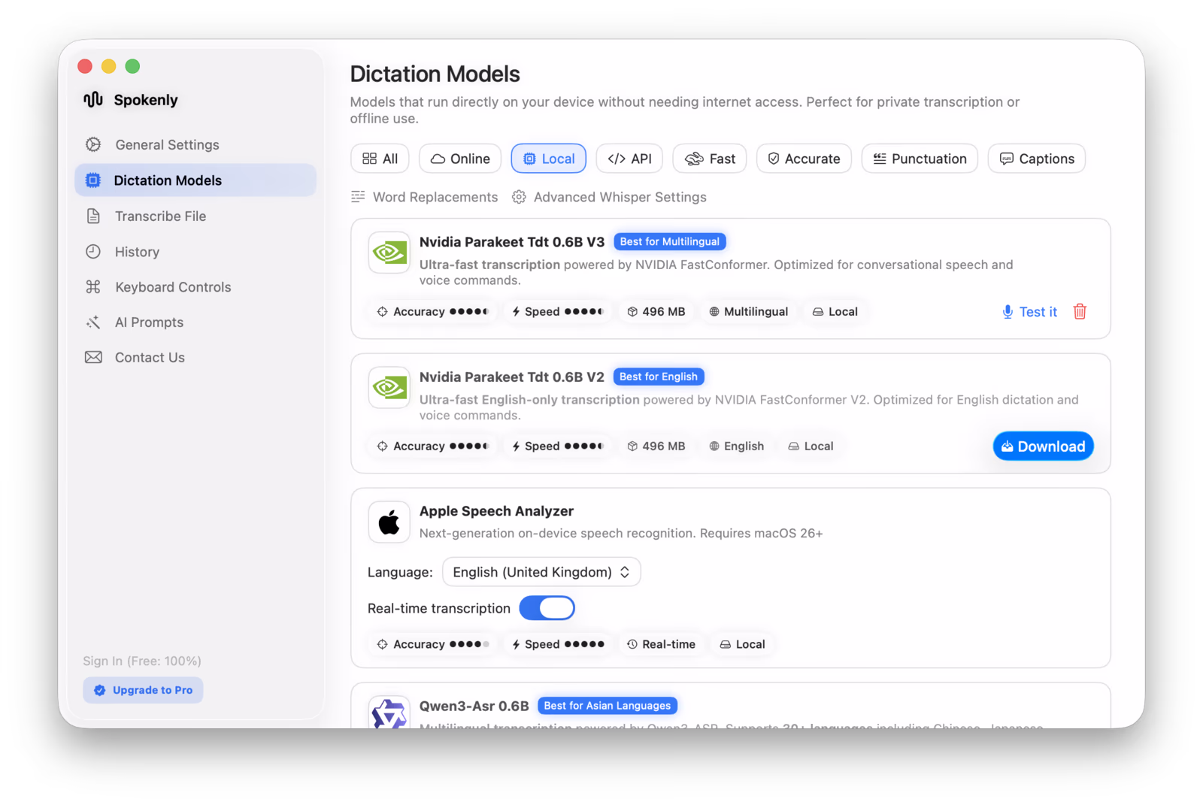Delete the Parakeet V3 model via trash icon
The height and width of the screenshot is (805, 1203).
[x=1080, y=311]
